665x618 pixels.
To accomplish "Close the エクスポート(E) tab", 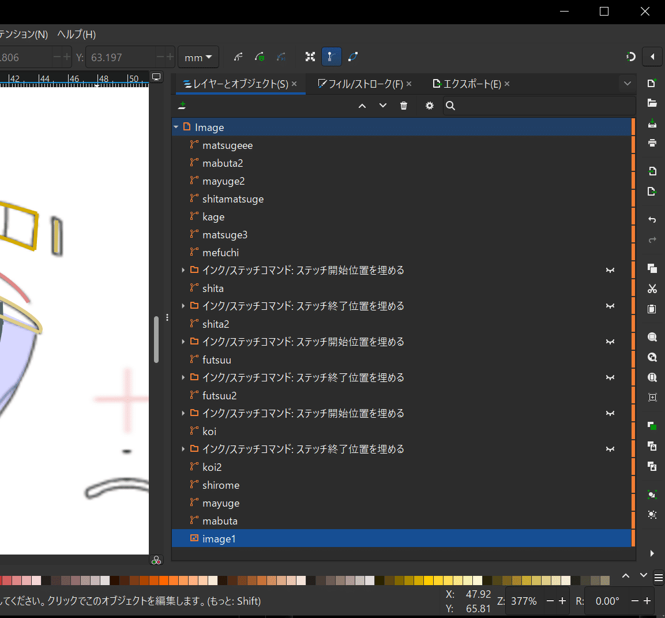I will (x=507, y=84).
